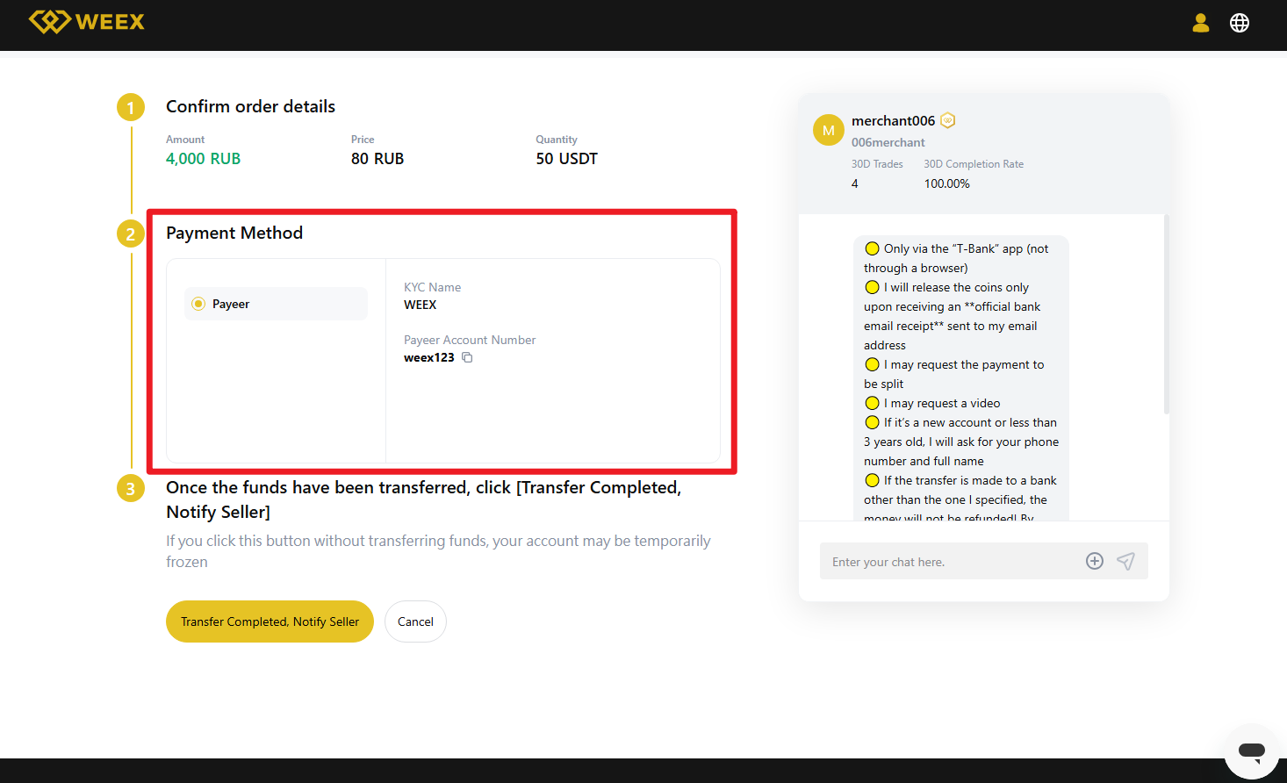Image resolution: width=1287 pixels, height=783 pixels.
Task: Click the 4,000 RUB amount value
Action: click(x=203, y=159)
